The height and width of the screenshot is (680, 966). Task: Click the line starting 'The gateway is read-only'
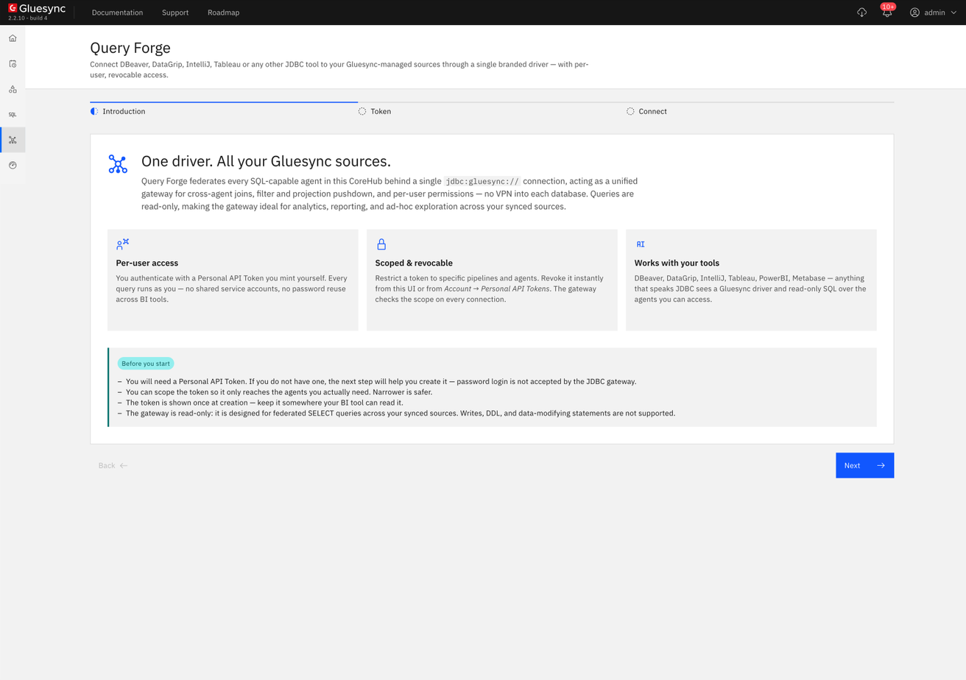pos(401,414)
